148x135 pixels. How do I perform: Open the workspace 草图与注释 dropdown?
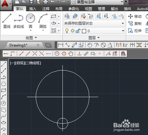click(97, 2)
